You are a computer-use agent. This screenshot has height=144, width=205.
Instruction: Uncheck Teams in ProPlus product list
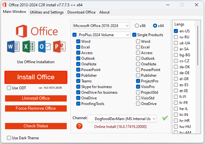[x=78, y=81]
